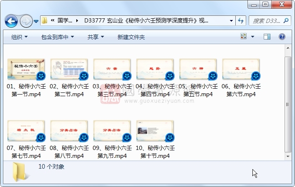Click the forward navigation arrow
Screen dimensions: 295x187
tap(26, 21)
